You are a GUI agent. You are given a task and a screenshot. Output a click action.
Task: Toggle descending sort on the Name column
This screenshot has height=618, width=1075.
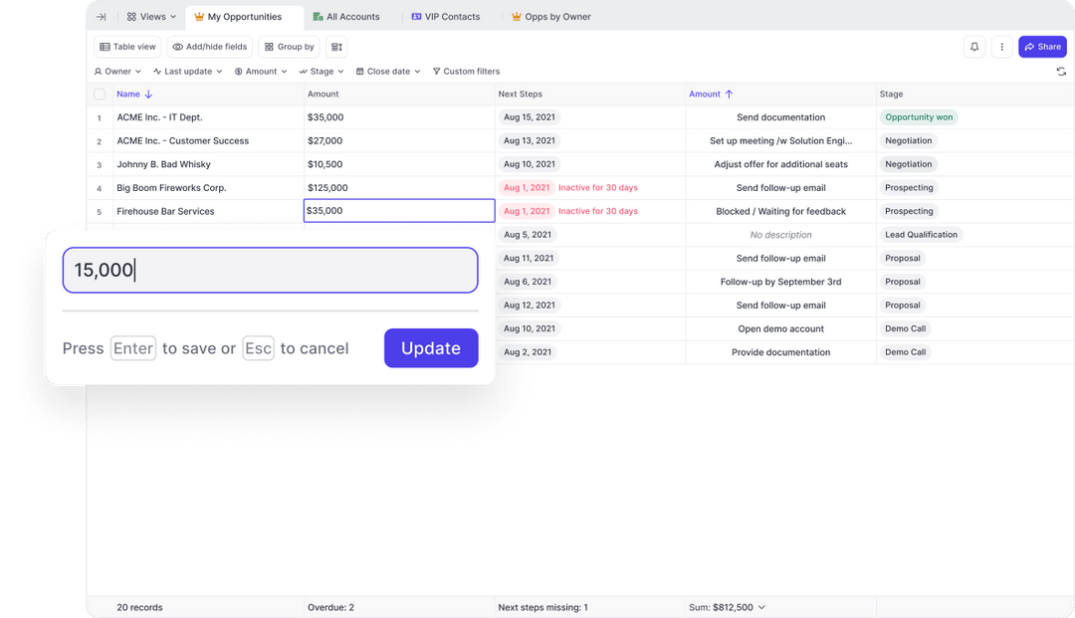click(148, 94)
